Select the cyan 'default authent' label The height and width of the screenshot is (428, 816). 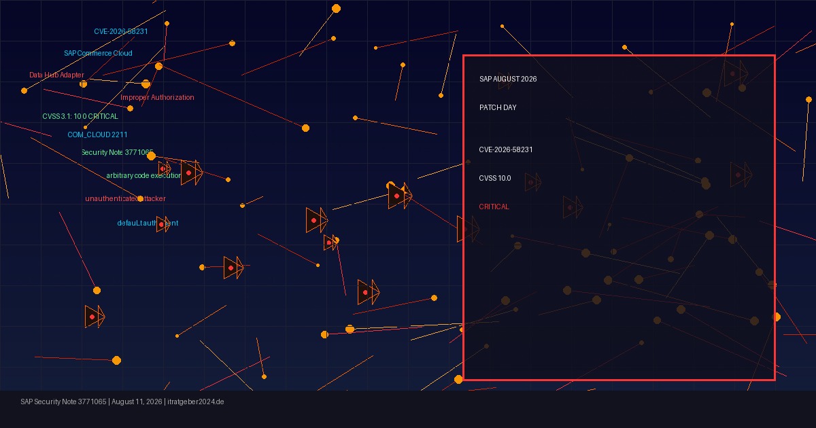tap(148, 223)
